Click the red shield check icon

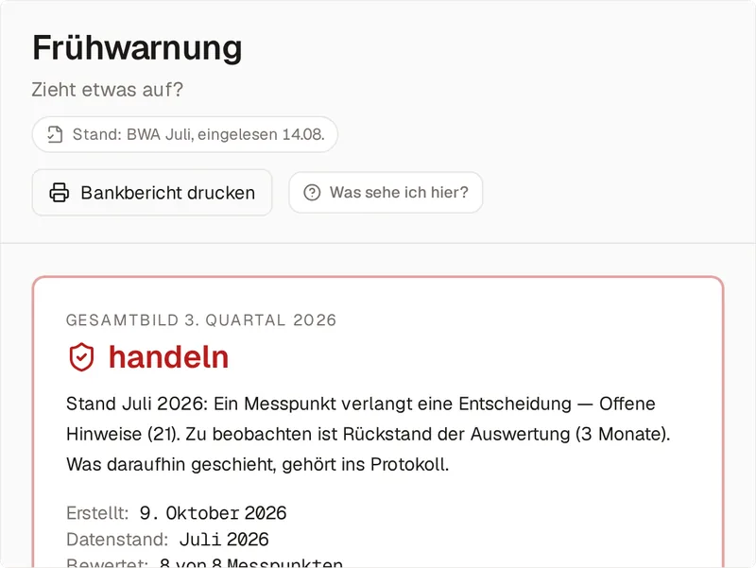pyautogui.click(x=81, y=357)
